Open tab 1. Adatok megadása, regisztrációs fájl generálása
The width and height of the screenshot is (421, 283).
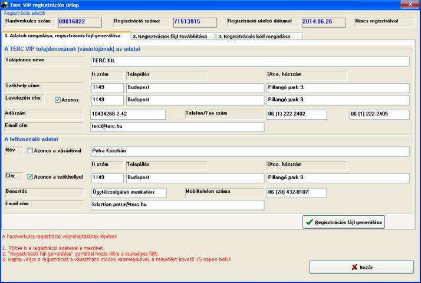[66, 36]
